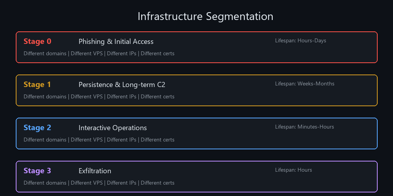
Task: Click Lifespan: Hours text in Stage 3
Action: 293,170
